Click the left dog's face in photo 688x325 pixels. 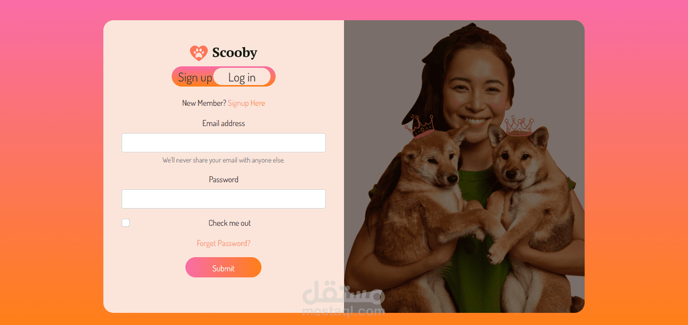point(437,161)
